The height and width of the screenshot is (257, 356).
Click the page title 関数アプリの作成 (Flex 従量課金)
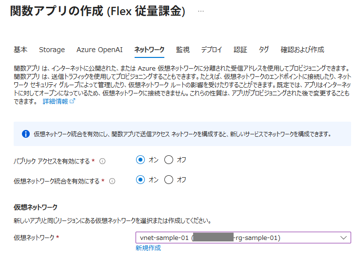[x=98, y=11]
